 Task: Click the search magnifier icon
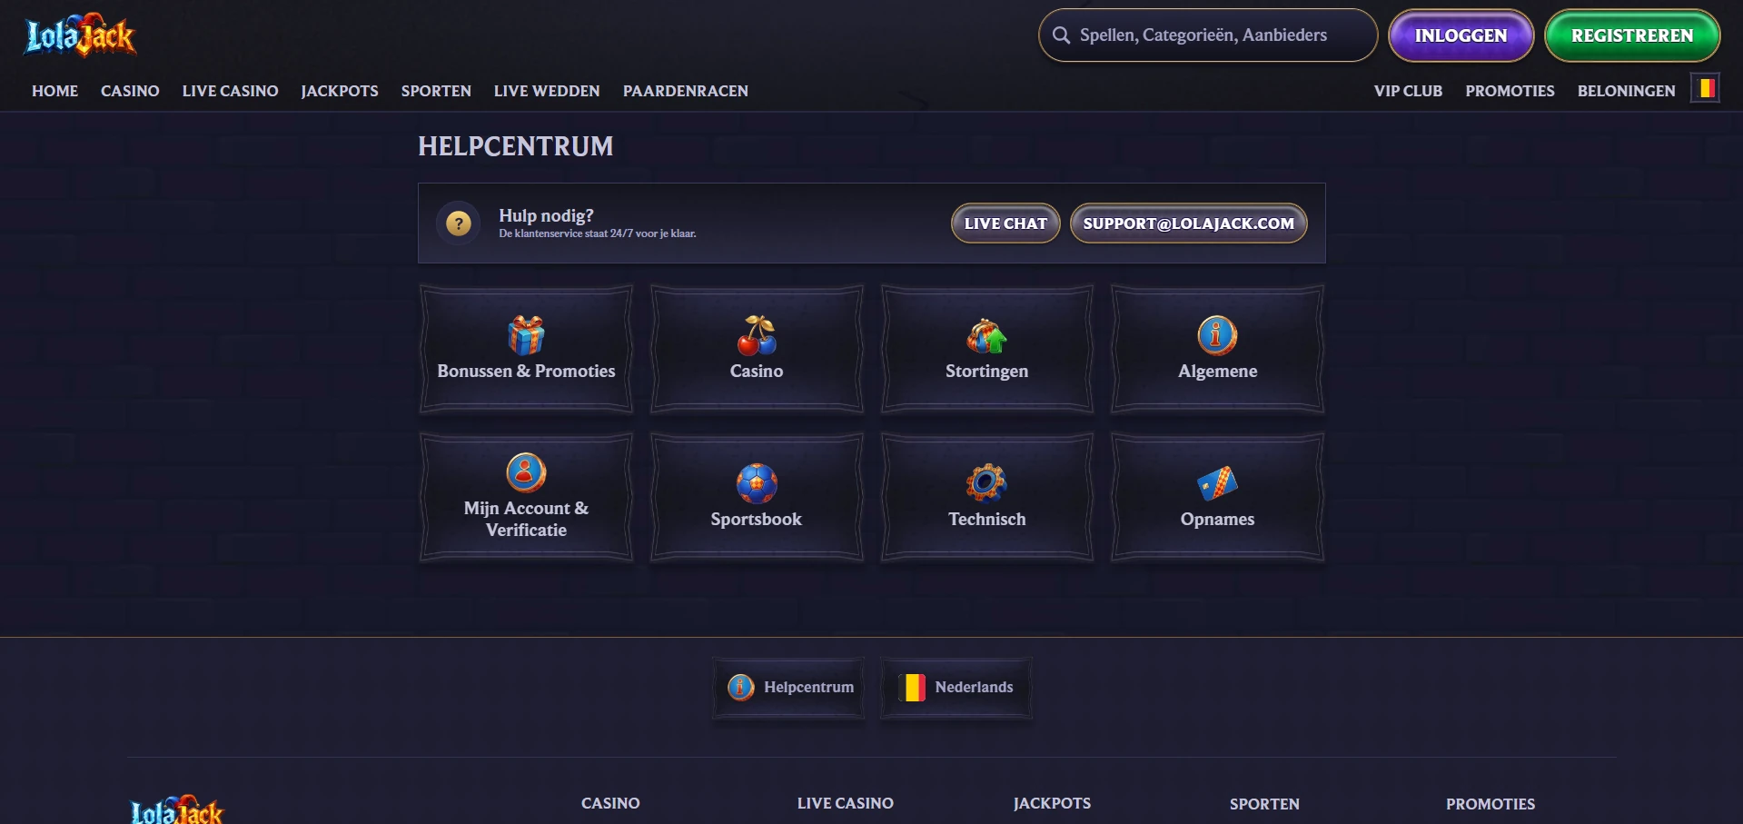tap(1061, 35)
